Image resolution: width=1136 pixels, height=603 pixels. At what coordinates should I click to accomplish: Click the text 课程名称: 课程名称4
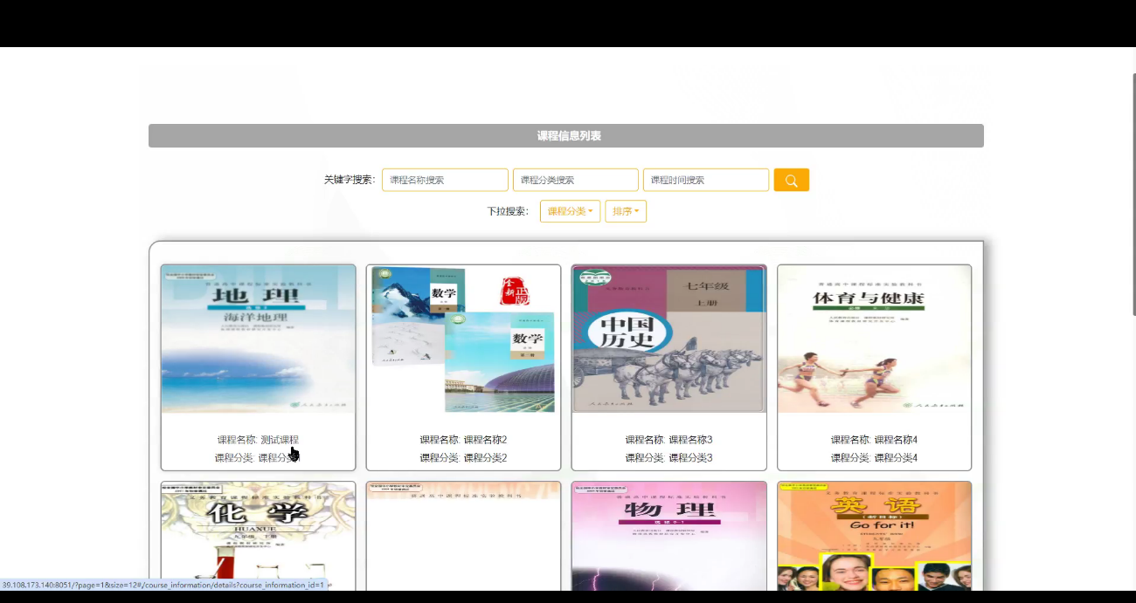coord(875,440)
